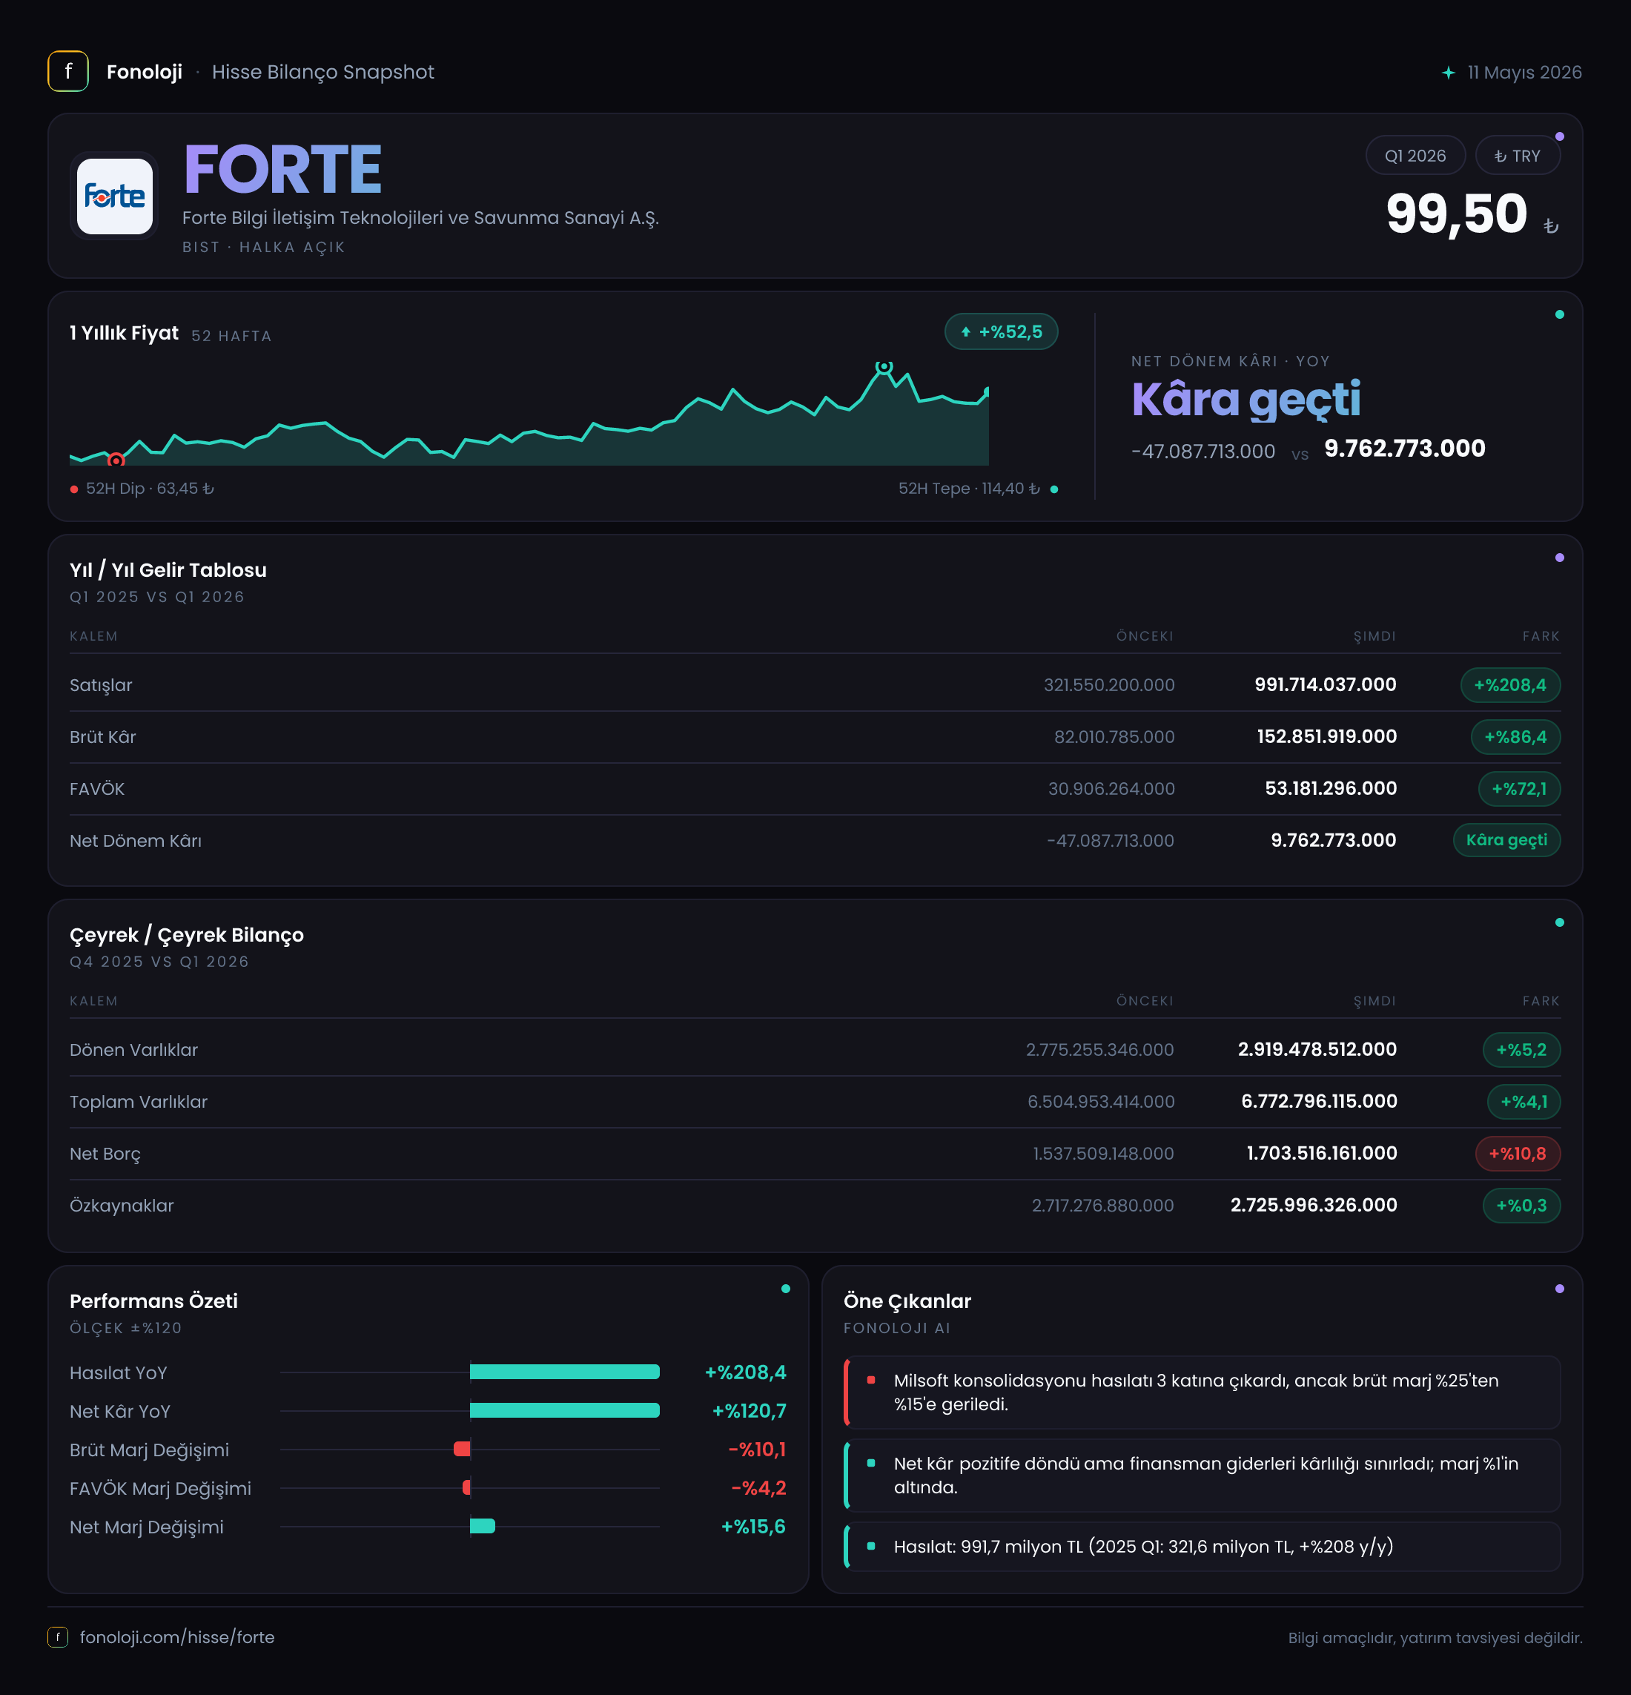Click the +%4,1 badge for Toplam Varlıklar
1631x1695 pixels.
coord(1523,1102)
